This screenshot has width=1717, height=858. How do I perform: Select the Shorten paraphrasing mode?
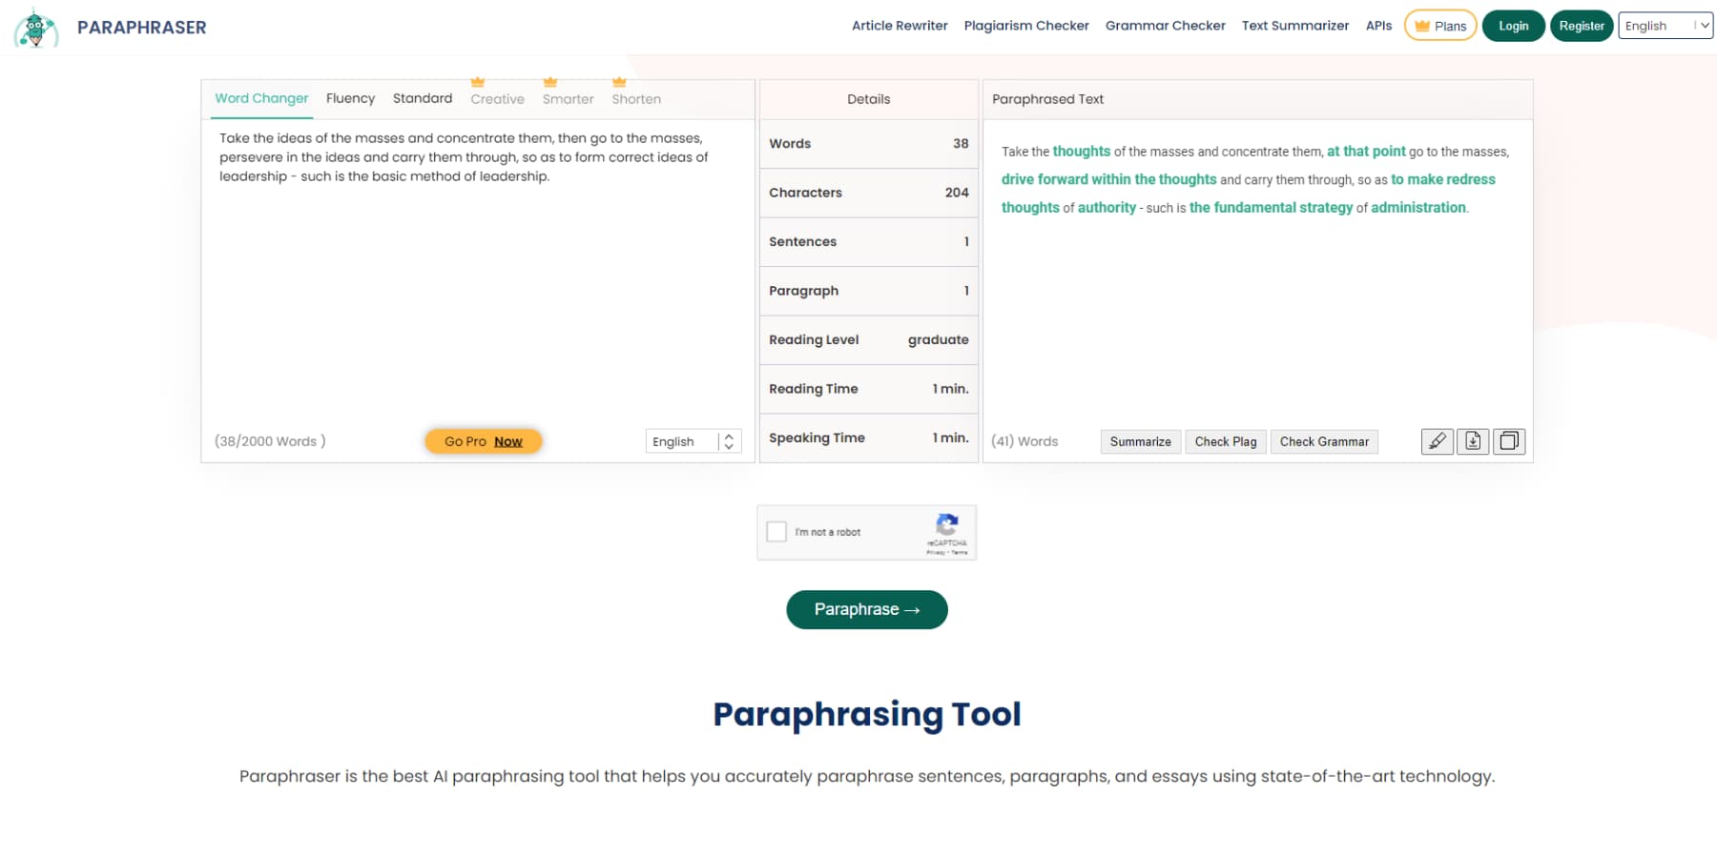tap(635, 98)
